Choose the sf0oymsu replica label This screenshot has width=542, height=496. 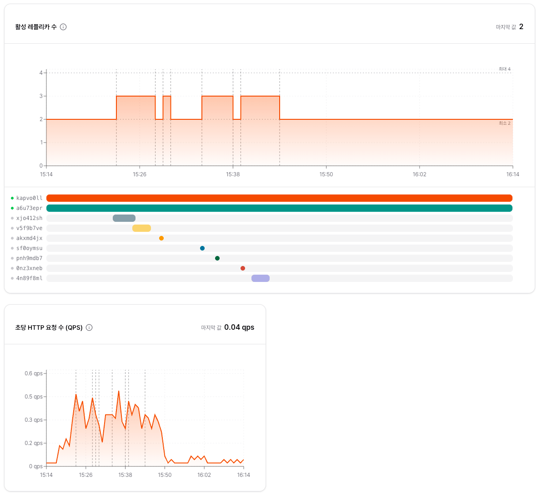coord(30,248)
